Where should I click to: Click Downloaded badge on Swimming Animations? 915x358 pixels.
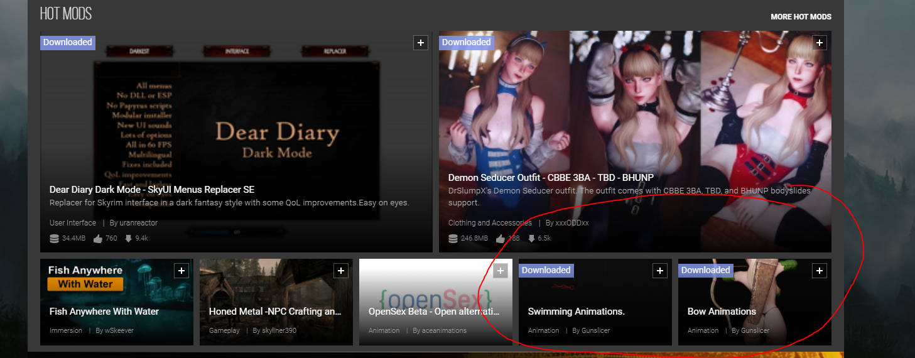tap(546, 271)
